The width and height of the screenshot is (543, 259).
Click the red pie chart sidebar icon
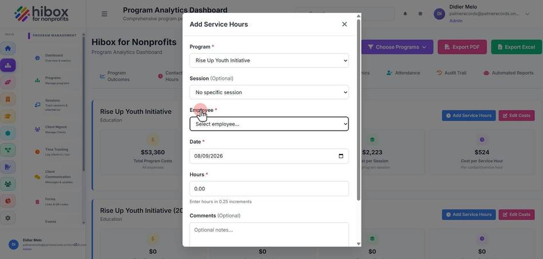click(7, 201)
